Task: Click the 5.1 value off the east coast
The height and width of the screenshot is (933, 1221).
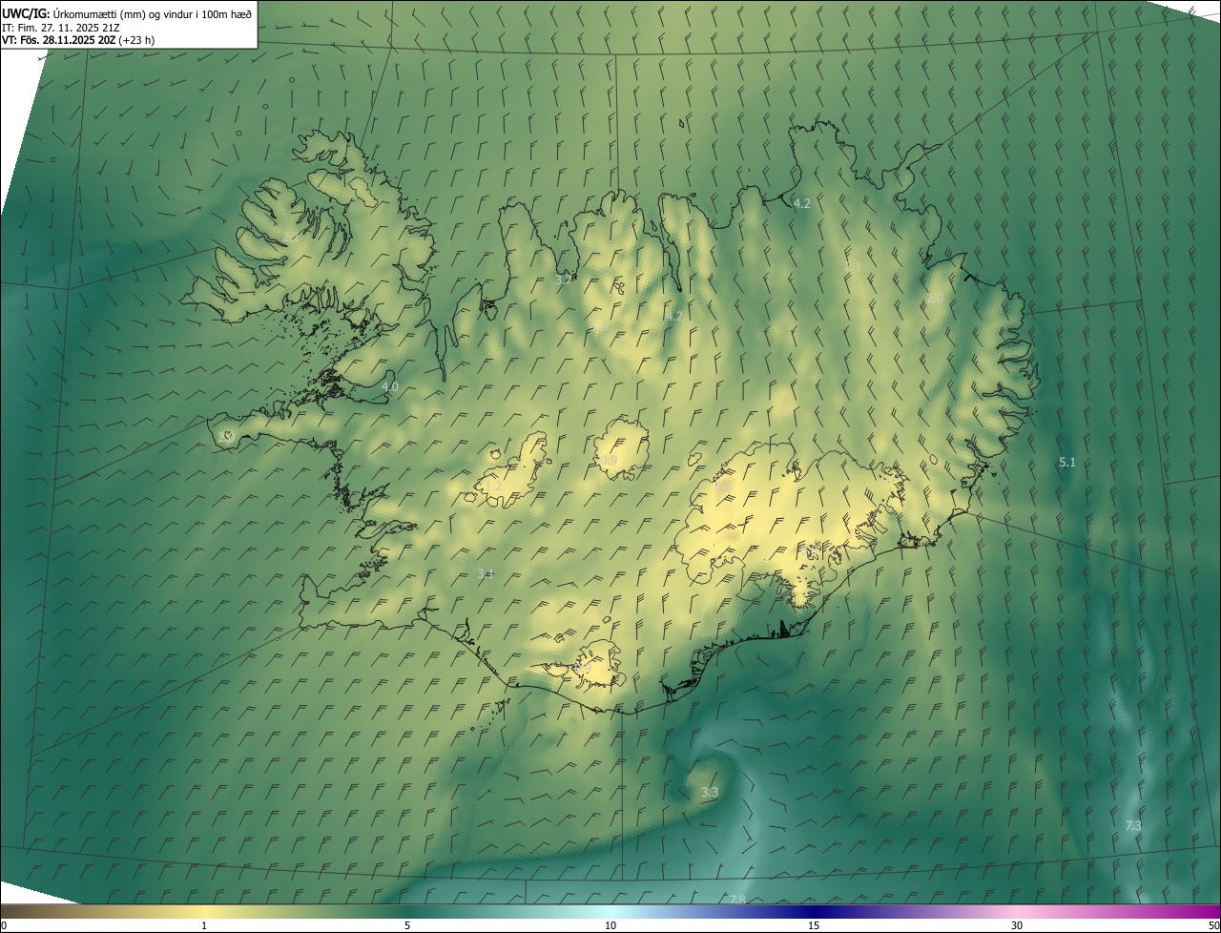Action: tap(1067, 462)
